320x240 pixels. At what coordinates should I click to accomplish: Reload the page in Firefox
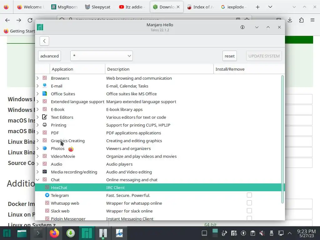click(x=30, y=20)
